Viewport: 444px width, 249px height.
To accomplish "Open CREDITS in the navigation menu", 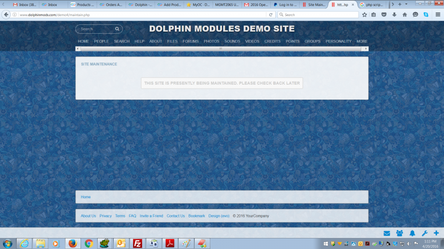I will (x=273, y=41).
